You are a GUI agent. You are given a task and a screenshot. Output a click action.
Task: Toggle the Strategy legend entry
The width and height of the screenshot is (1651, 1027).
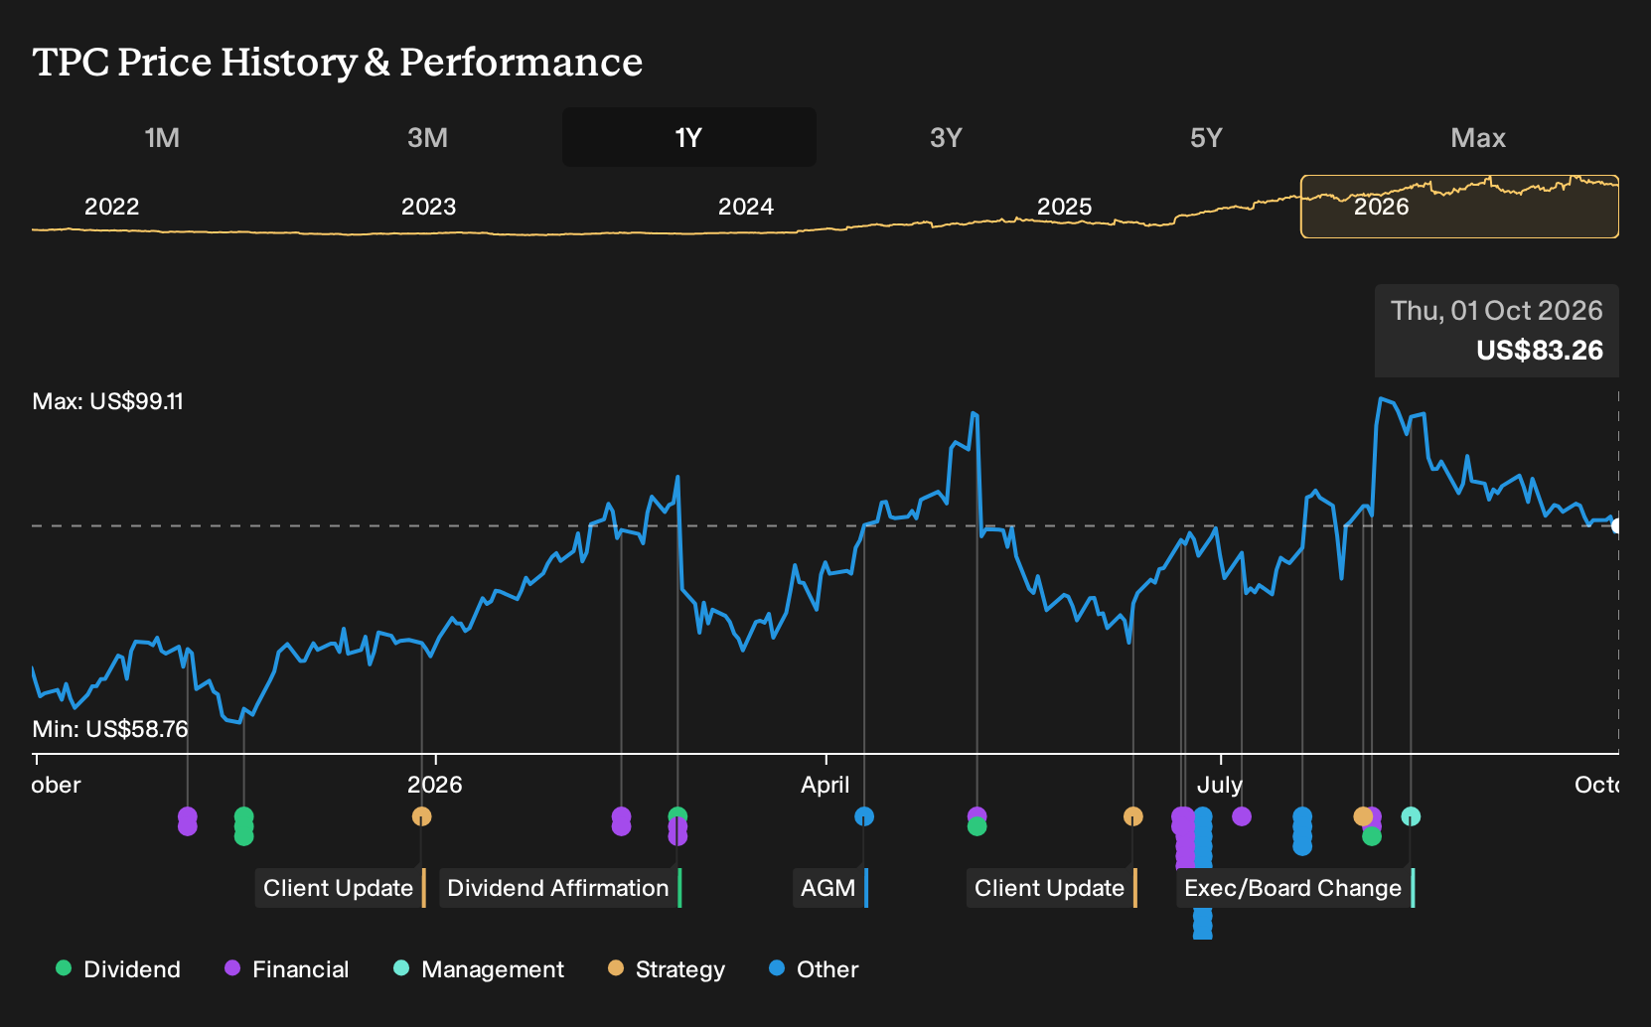667,969
